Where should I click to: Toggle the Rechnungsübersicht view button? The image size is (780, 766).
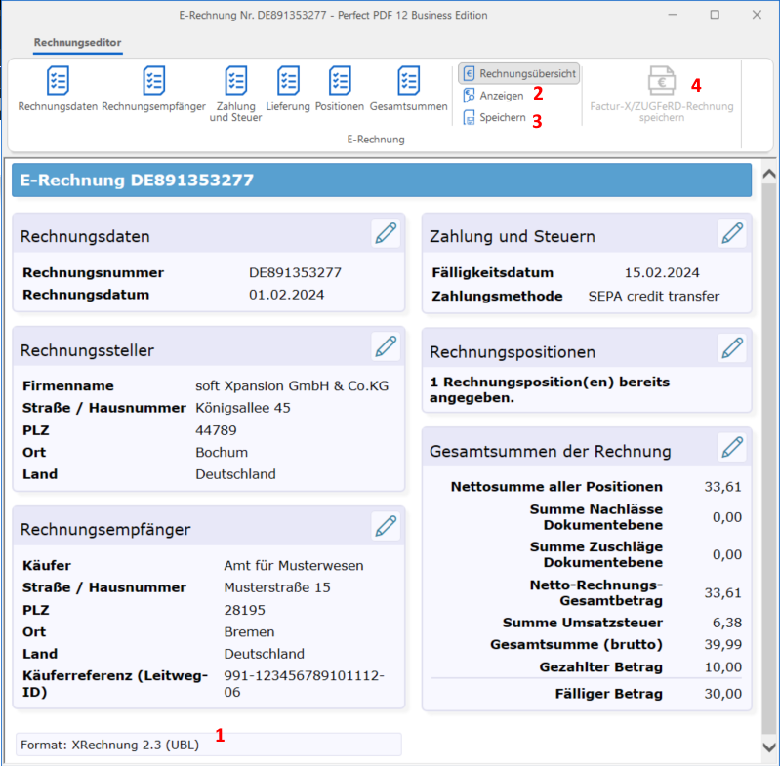coord(519,73)
